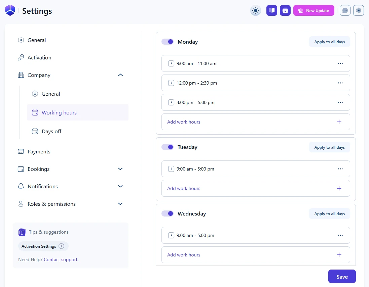Save the working hours changes
Viewport: 369px width, 287px height.
tap(342, 277)
